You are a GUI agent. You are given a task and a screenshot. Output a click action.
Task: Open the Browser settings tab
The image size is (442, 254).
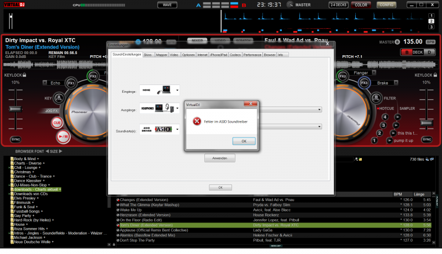270,55
